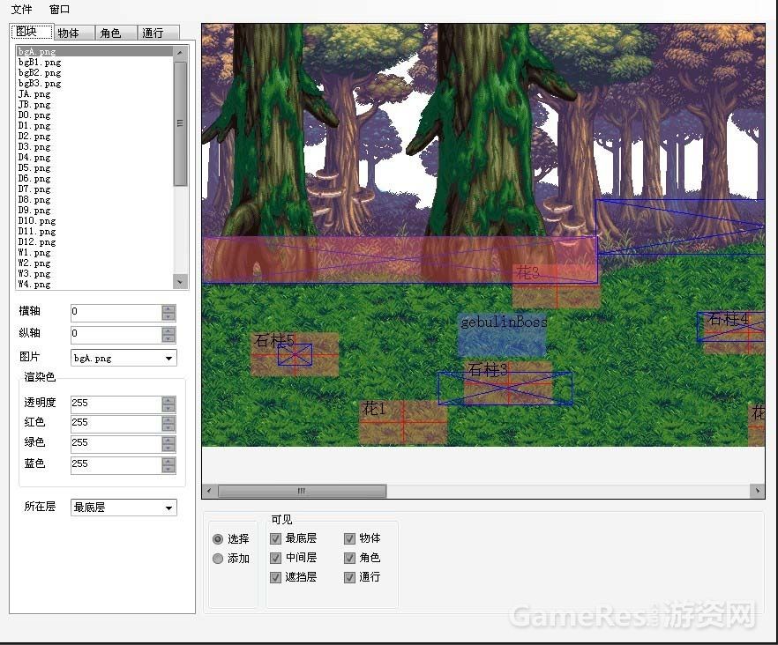
Task: Select W1.png in the file list
Action: coord(34,253)
